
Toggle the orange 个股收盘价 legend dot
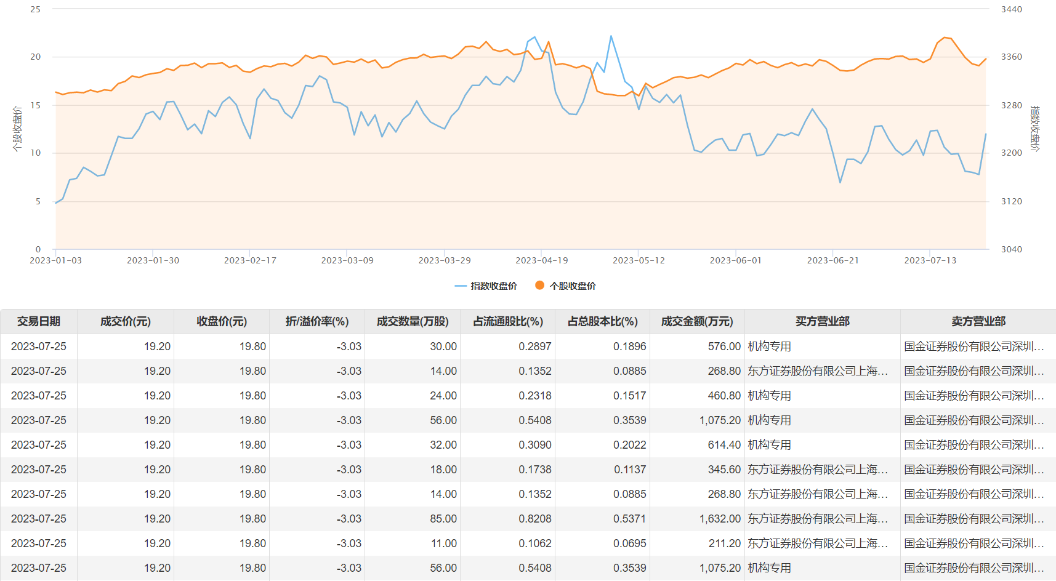click(539, 286)
